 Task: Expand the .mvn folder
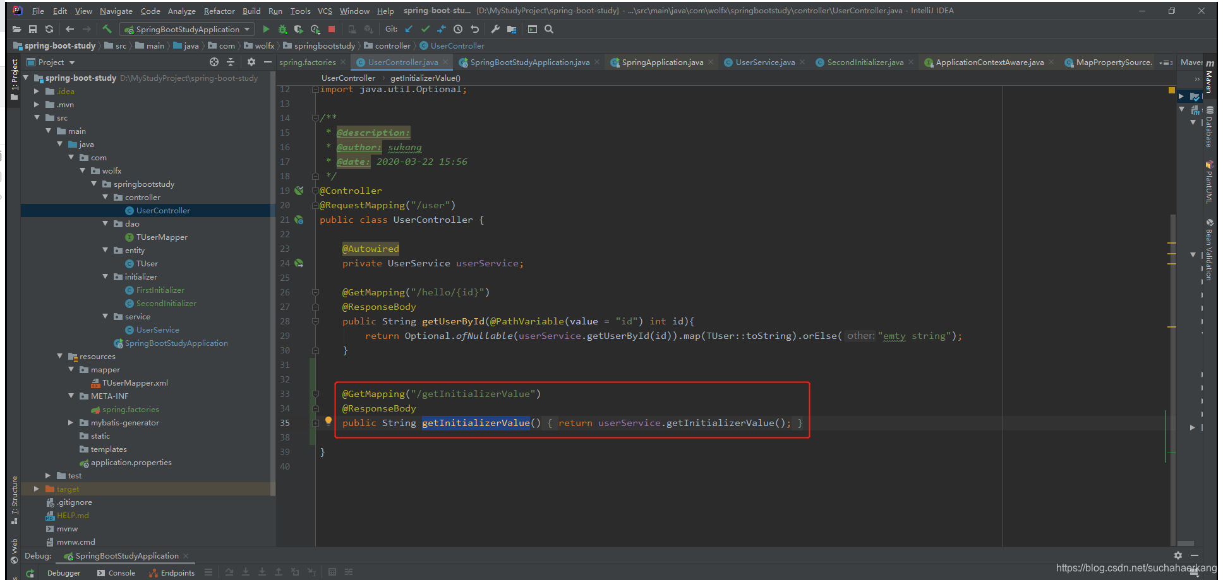pyautogui.click(x=37, y=105)
